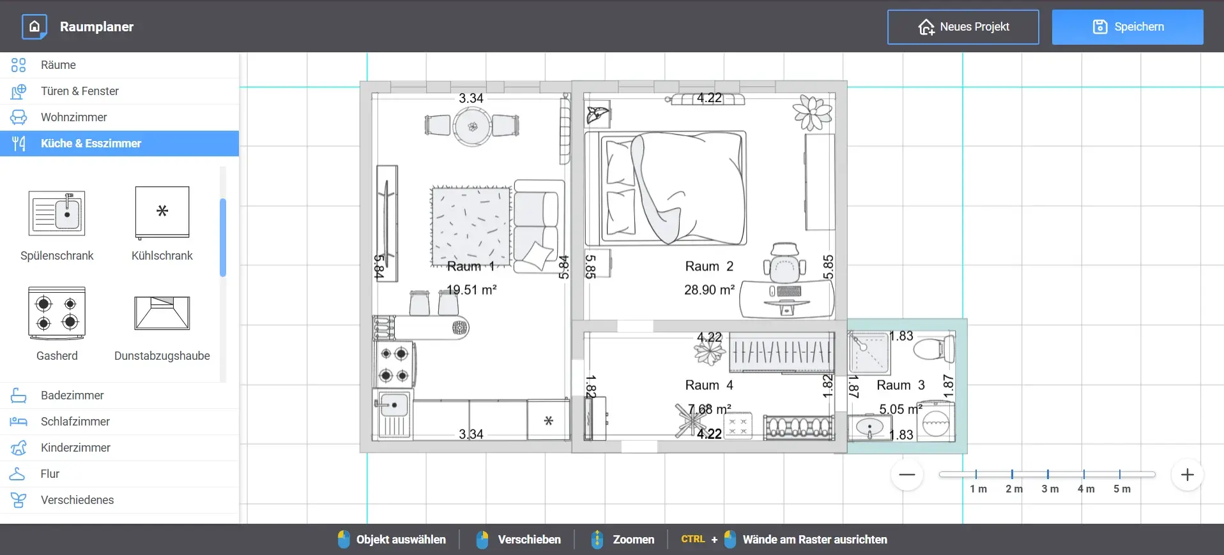Save the plan with Speichern
This screenshot has width=1224, height=555.
point(1128,27)
